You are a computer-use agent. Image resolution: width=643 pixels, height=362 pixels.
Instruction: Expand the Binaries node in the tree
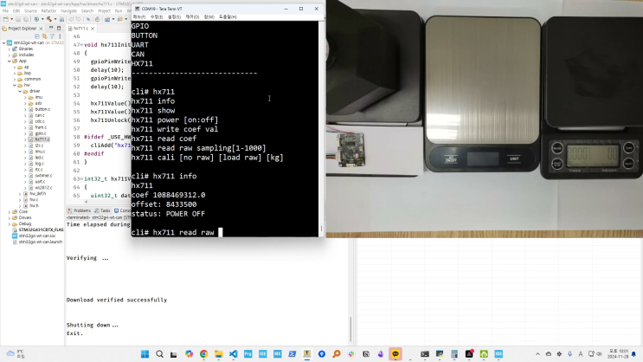pos(10,48)
